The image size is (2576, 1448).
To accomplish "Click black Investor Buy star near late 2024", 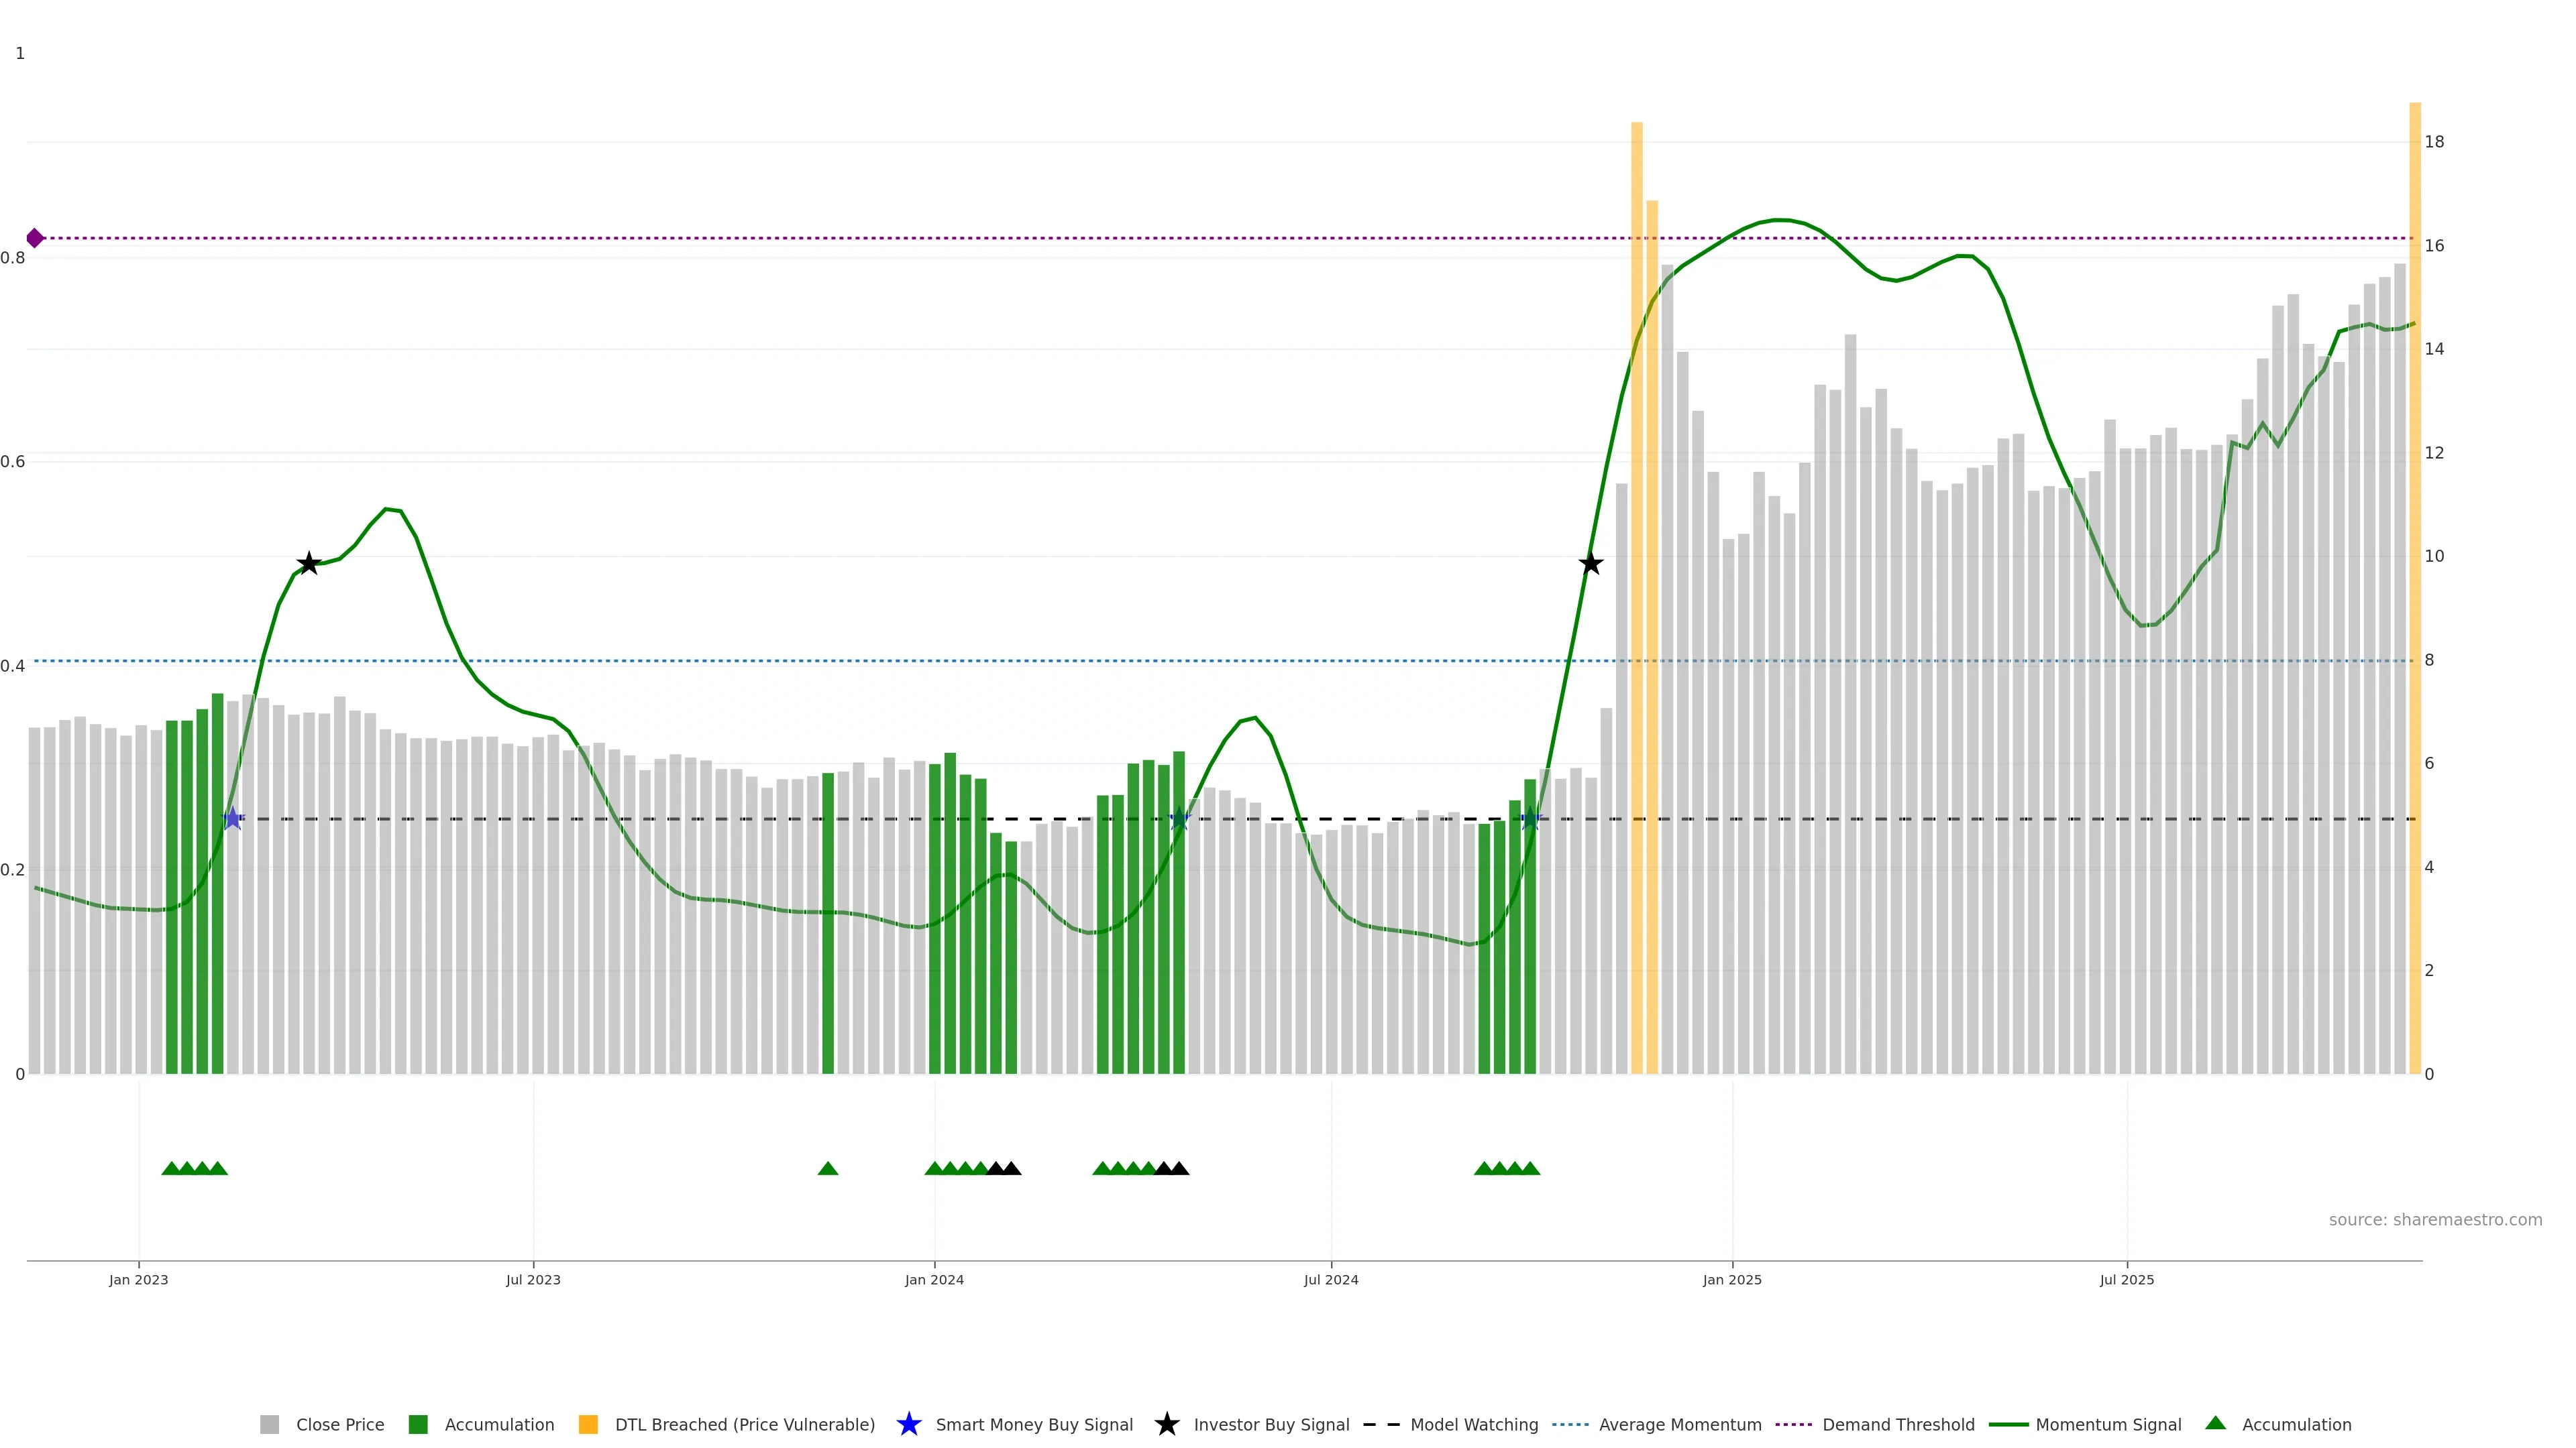I will (1591, 564).
